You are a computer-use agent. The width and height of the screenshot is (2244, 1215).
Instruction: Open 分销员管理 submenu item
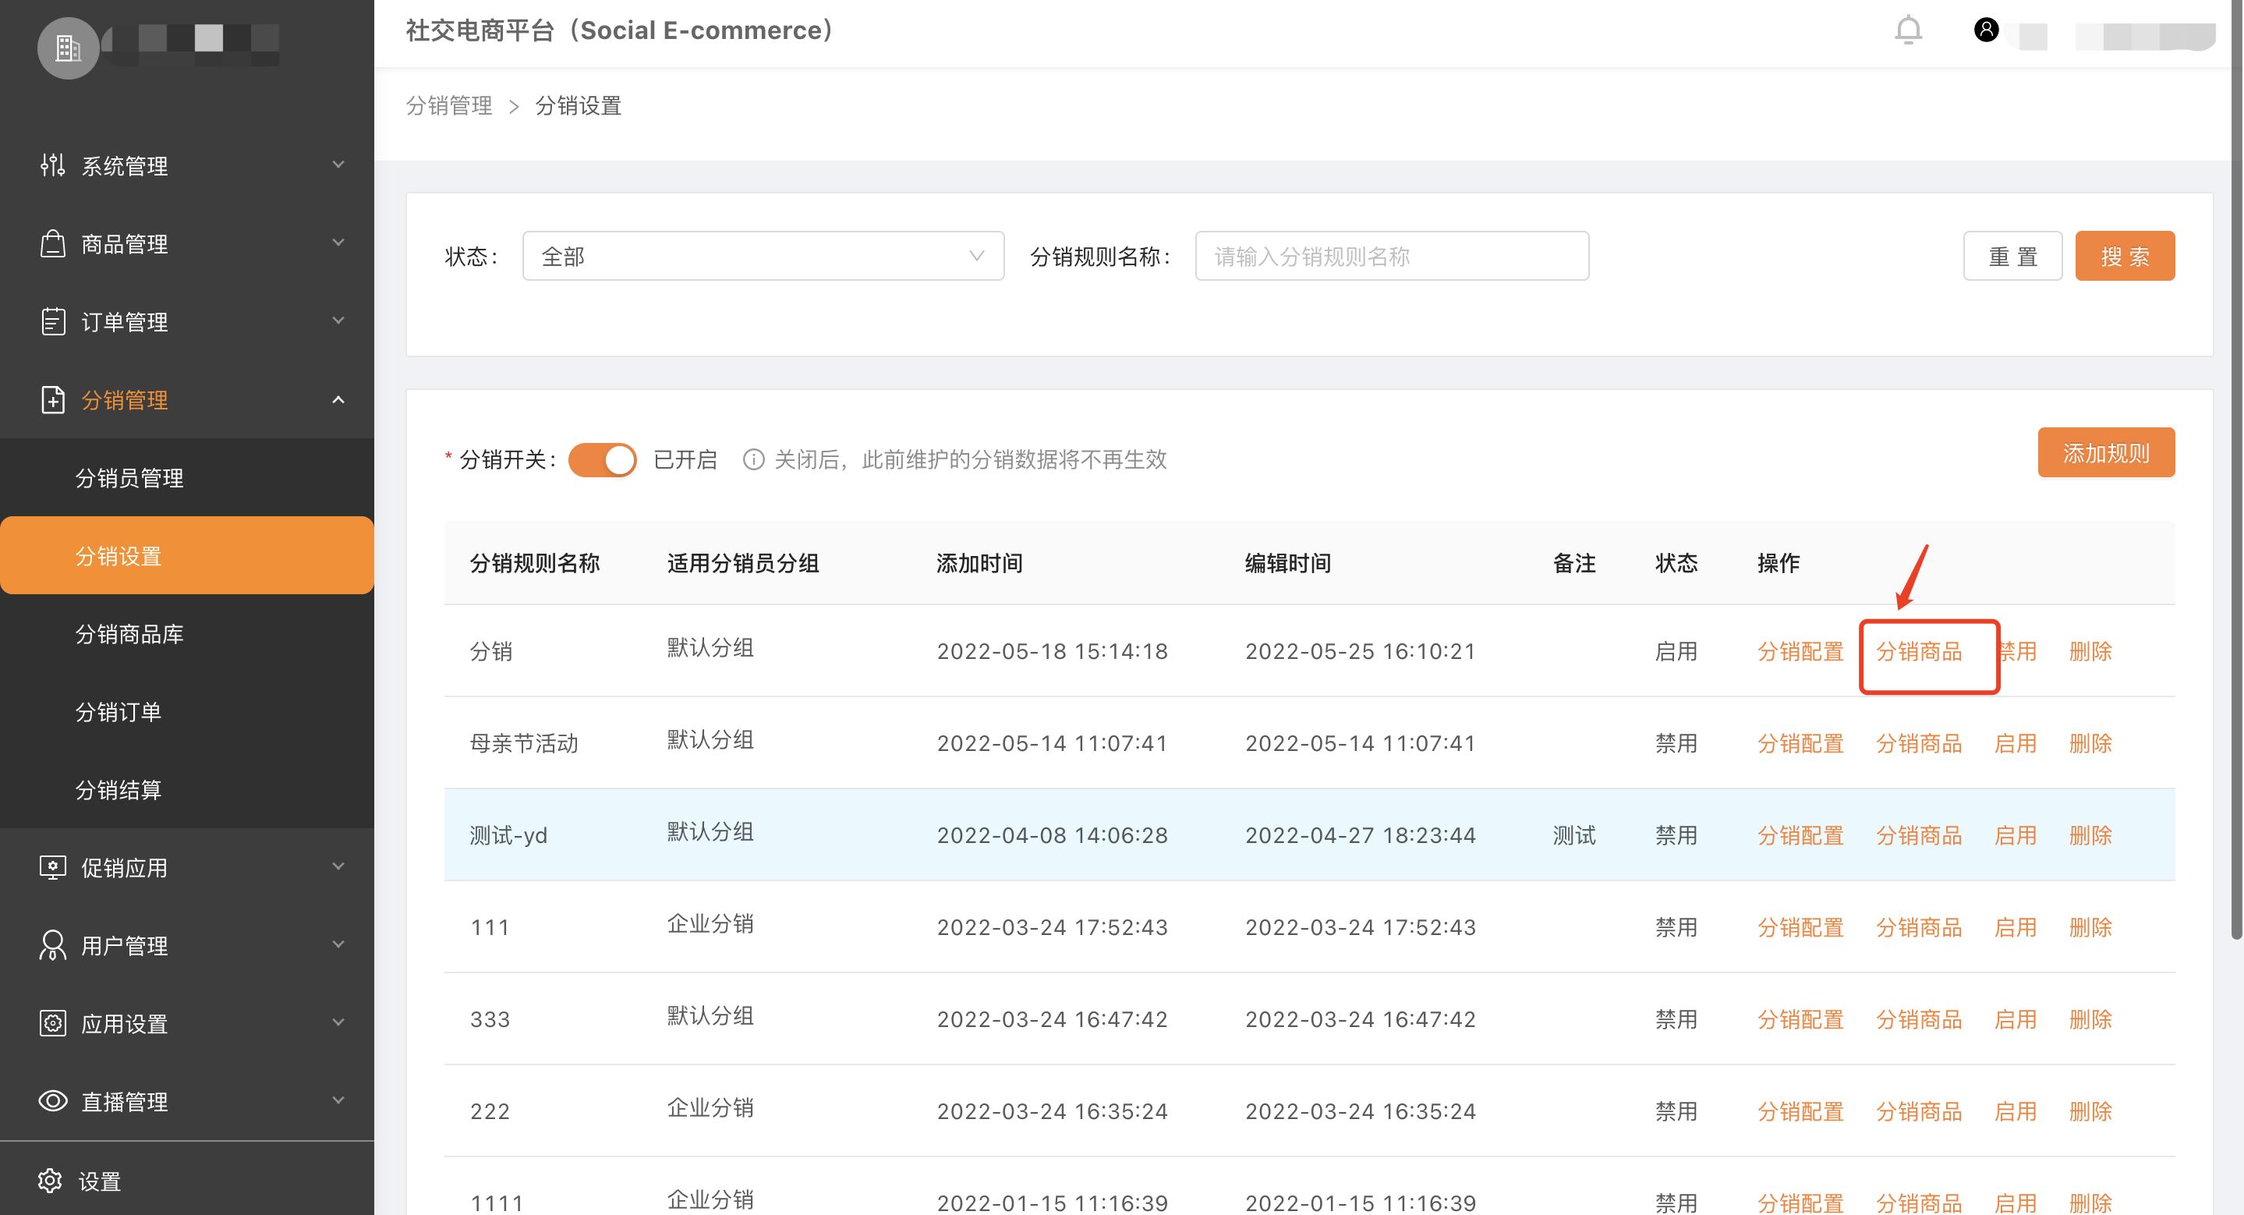(186, 477)
